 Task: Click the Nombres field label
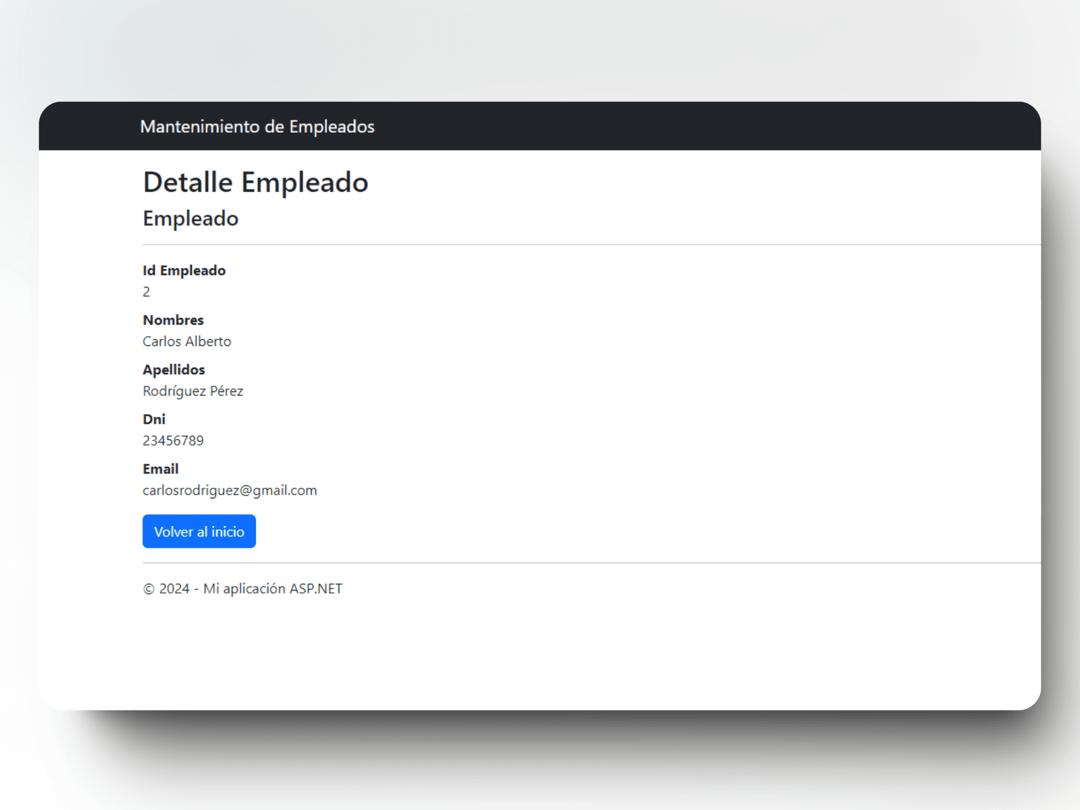pos(173,320)
